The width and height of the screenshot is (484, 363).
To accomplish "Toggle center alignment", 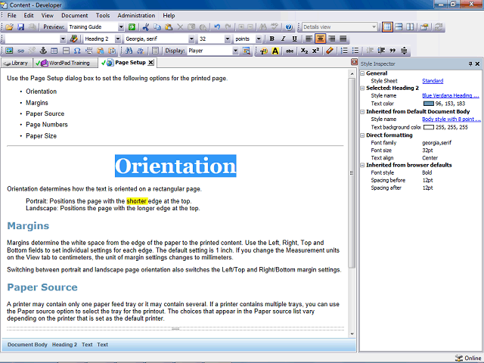I will 321,39.
